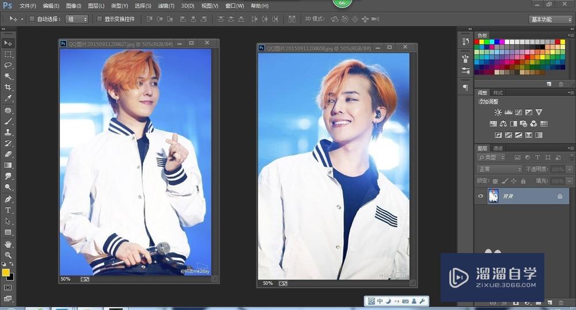Select the Zoom tool in the toolbox
Screen dimensions: 576x310
(7, 255)
